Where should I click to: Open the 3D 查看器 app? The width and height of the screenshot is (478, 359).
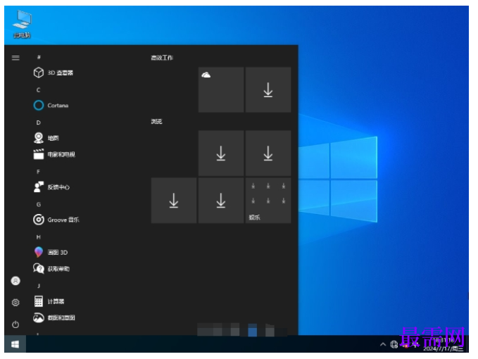click(x=54, y=73)
